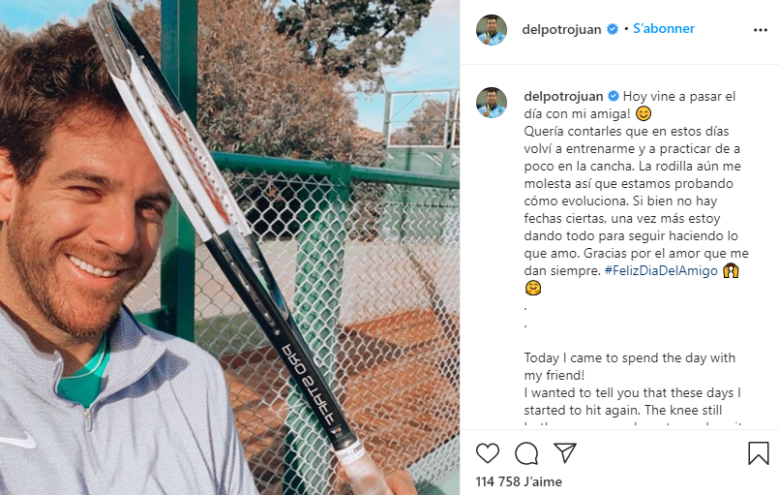Click the raised hands emoji in the caption

pos(731,270)
